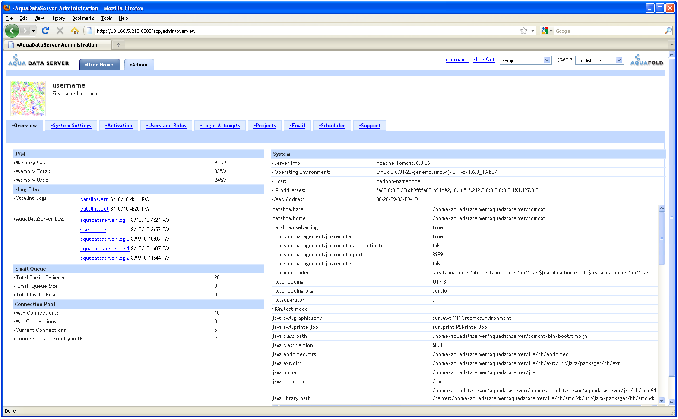Go to the browser home page
This screenshot has width=678, height=419.
(x=75, y=31)
